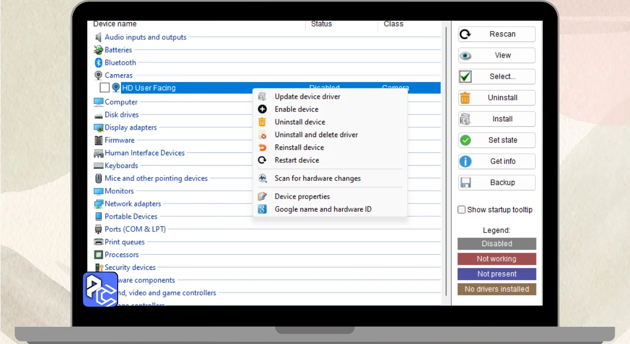
Task: Click the Ports (COM & LPT) icon
Action: 98,229
